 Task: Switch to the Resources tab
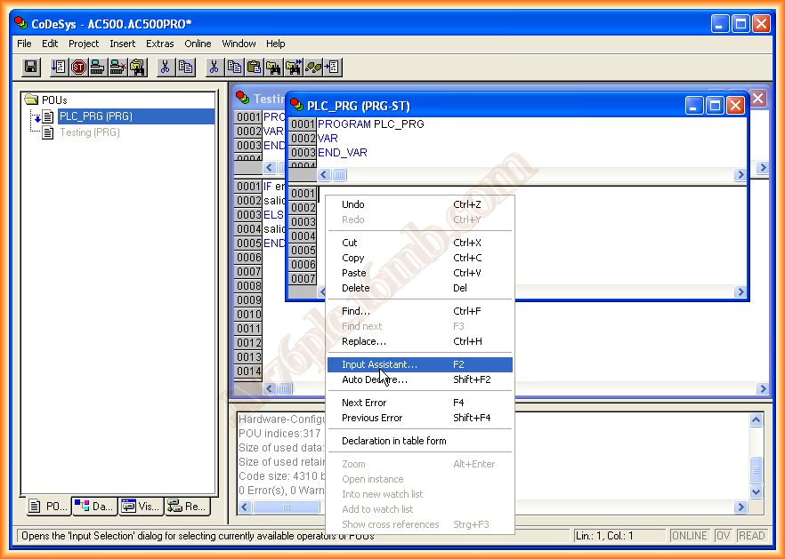[x=188, y=507]
